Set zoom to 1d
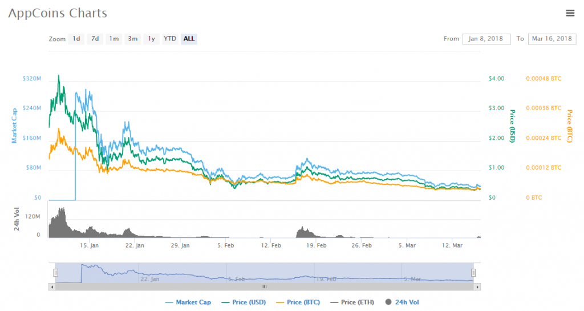 click(x=76, y=39)
